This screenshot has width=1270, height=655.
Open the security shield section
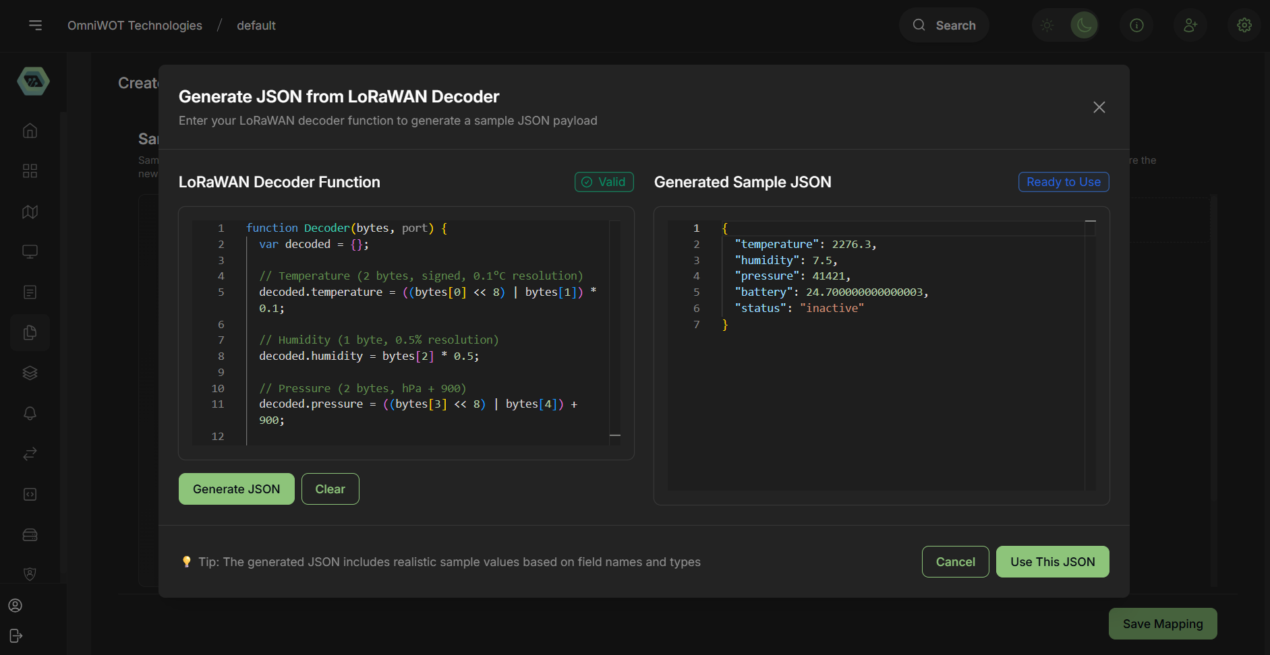[30, 574]
